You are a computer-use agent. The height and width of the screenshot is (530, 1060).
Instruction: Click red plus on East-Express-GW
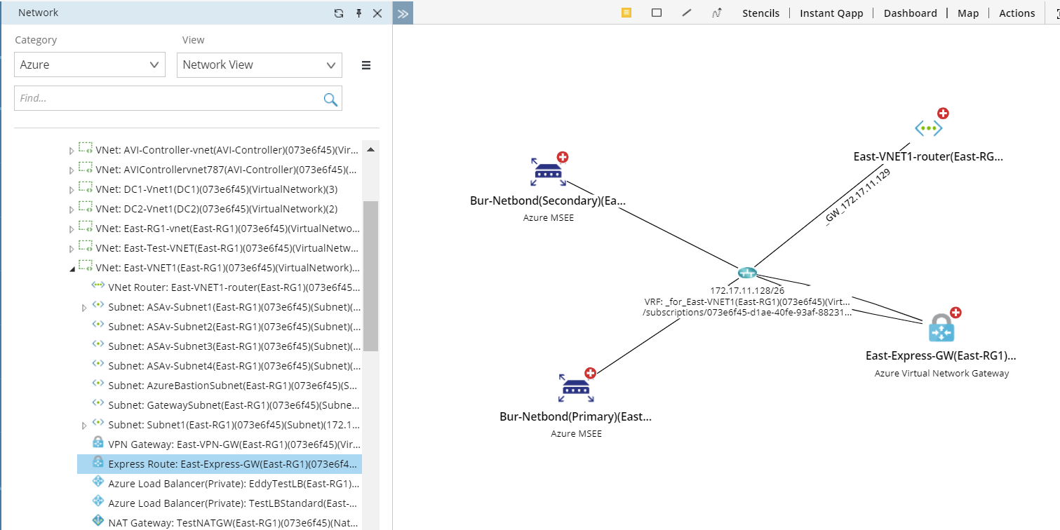click(x=955, y=313)
